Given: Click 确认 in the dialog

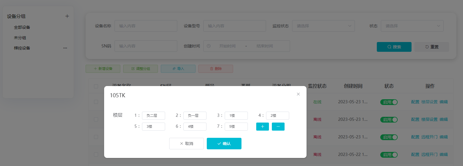Looking at the screenshot, I should coord(224,144).
